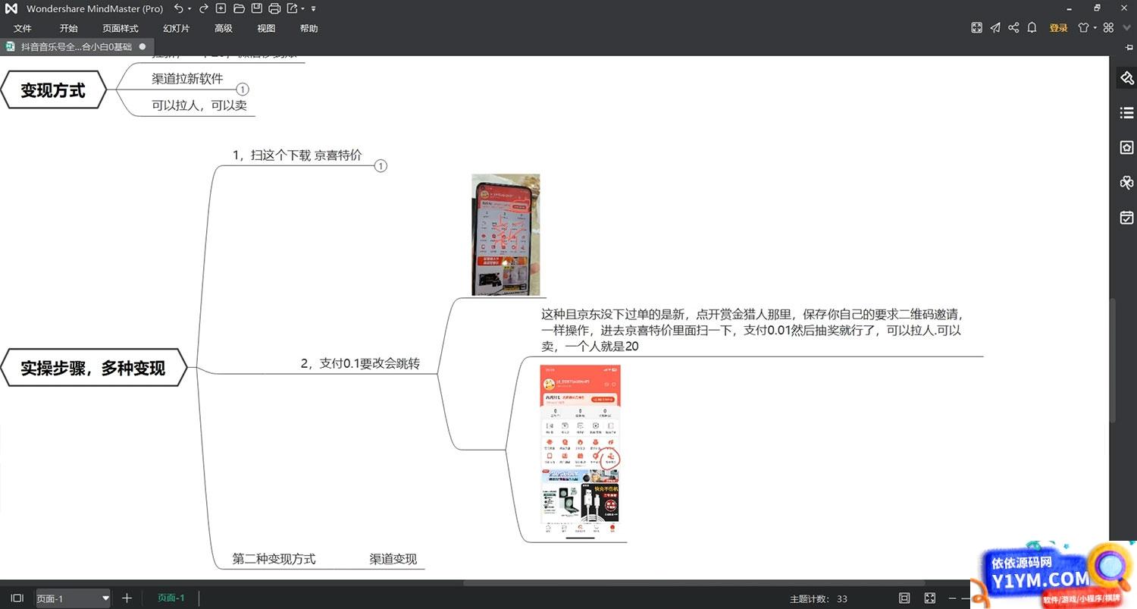
Task: Open the task calendar side panel
Action: (x=1126, y=218)
